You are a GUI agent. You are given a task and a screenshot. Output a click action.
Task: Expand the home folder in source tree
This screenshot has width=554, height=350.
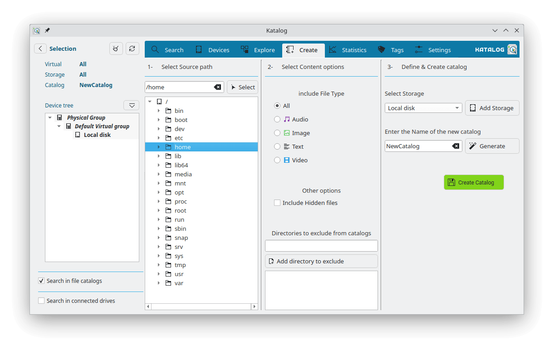tap(158, 147)
